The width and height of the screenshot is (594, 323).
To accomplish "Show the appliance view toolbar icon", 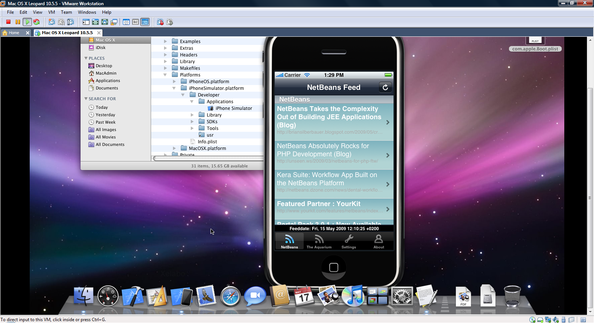I will coord(136,22).
